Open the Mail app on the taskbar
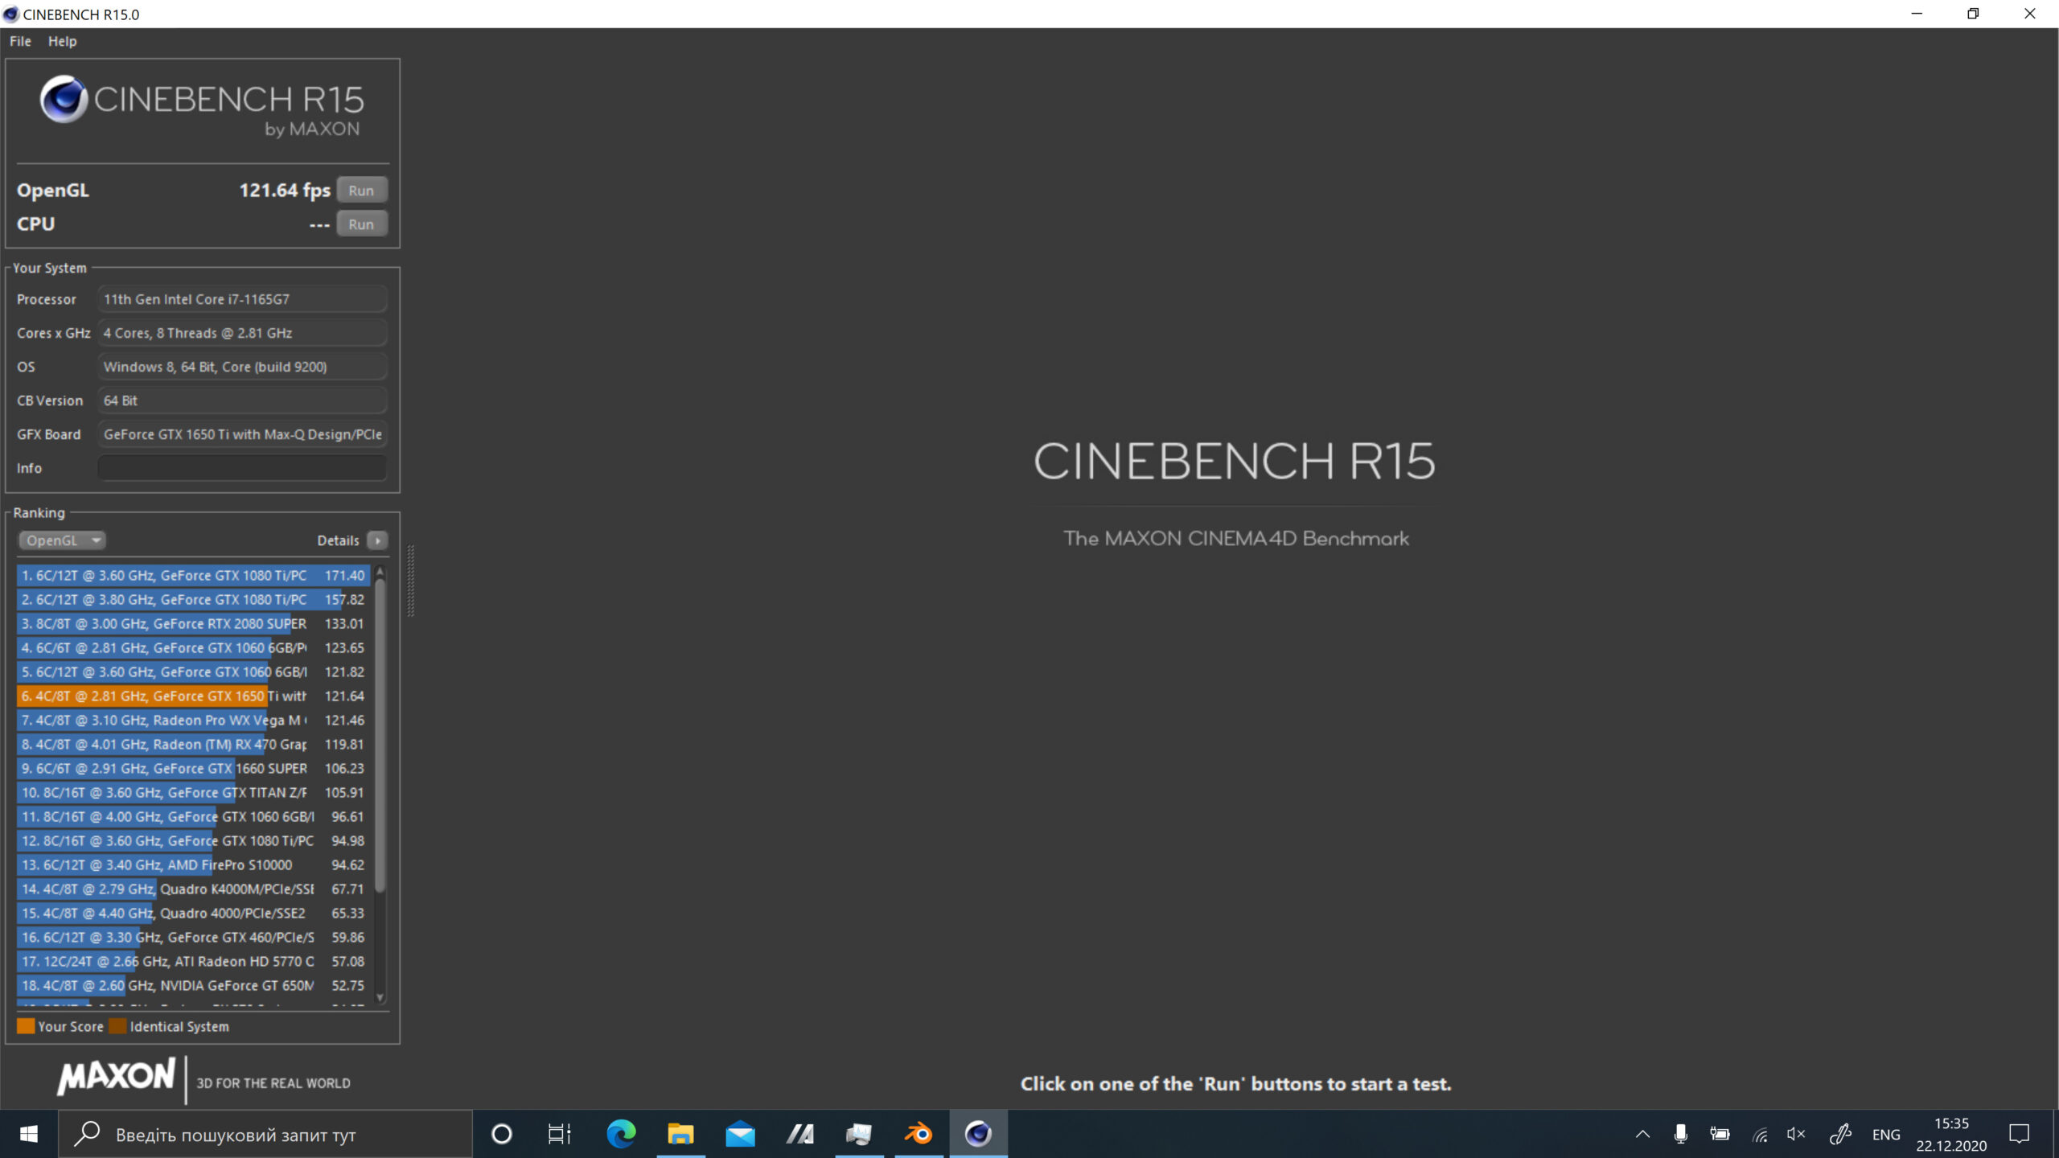 pos(740,1134)
